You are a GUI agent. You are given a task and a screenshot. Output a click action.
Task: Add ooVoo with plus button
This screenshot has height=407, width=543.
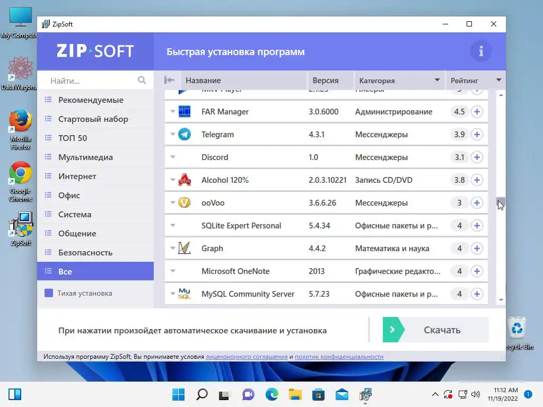tap(477, 202)
